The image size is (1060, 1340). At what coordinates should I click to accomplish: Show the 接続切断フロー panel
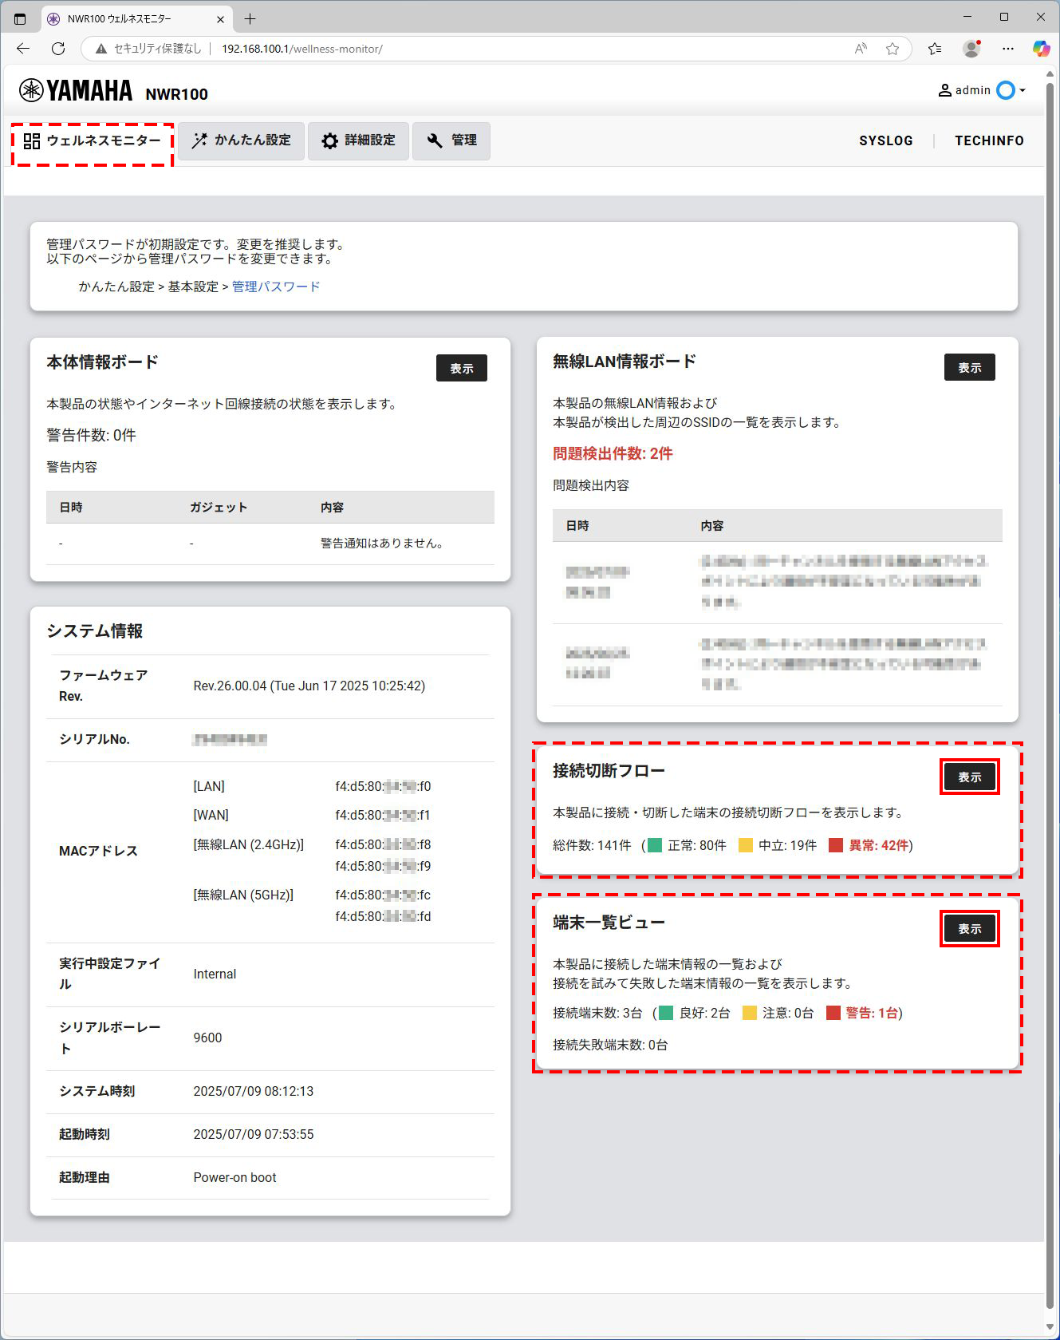pos(969,777)
